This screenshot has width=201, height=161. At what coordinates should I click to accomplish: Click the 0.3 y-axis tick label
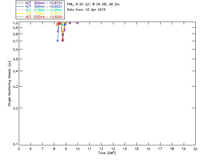point(15,86)
